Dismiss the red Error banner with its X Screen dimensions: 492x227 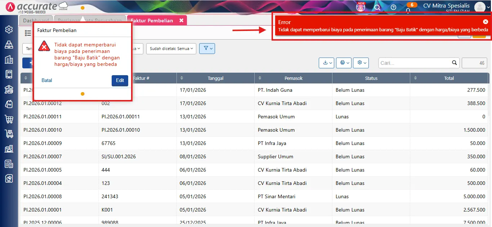[486, 22]
